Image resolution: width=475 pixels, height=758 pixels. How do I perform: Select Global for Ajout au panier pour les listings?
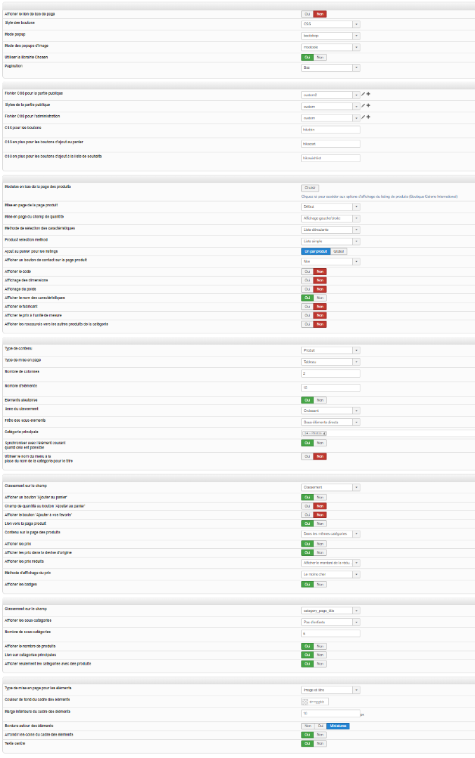coord(339,251)
